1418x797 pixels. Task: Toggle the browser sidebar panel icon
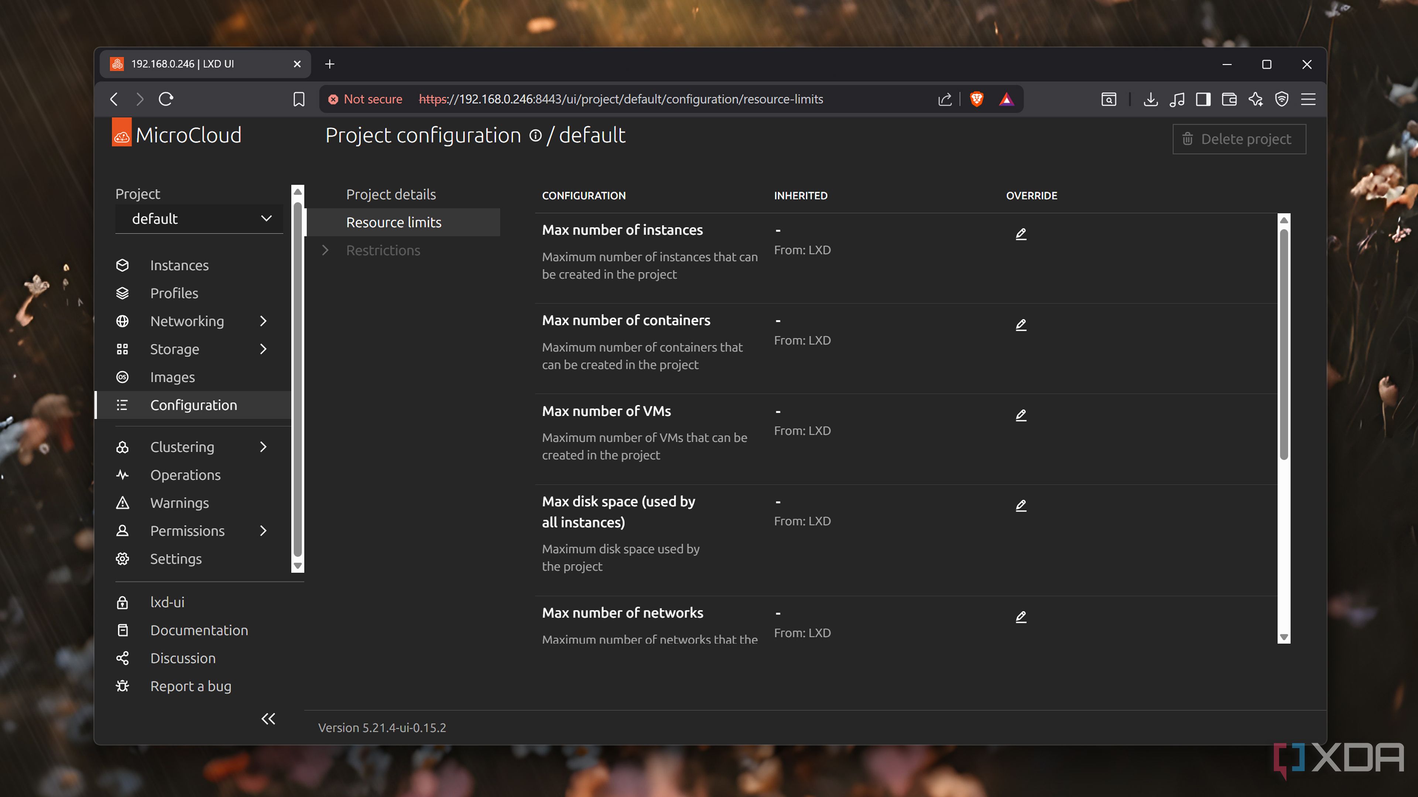click(x=1203, y=99)
